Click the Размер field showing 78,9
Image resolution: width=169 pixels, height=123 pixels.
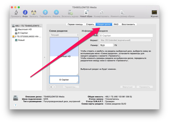pyautogui.click(x=106, y=45)
